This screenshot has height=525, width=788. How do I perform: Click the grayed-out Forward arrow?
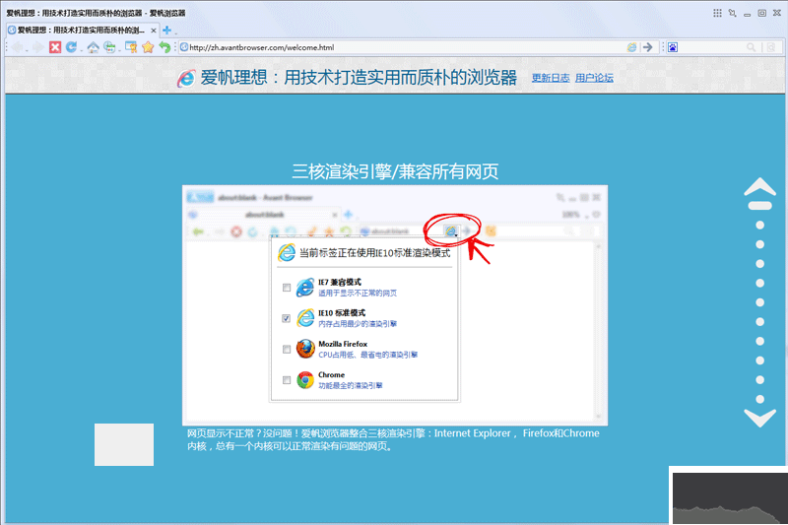pos(38,47)
